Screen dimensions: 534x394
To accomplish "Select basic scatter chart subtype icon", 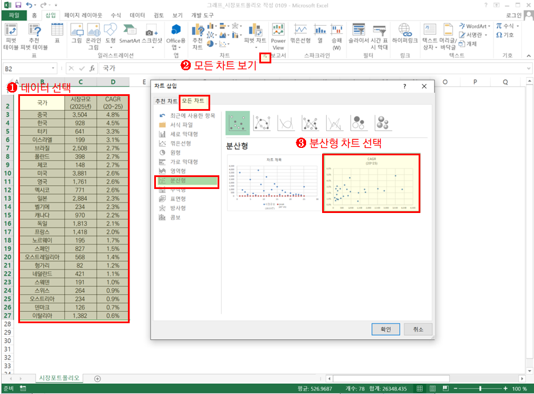I will [238, 123].
